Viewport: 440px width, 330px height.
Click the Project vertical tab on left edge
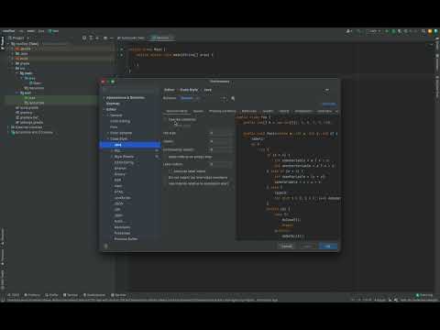[3, 43]
